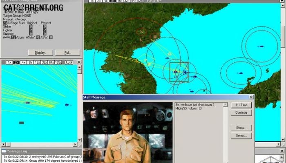Image resolution: width=286 pixels, height=163 pixels.
Task: Select the yellow aircraft nearest the Korean coastline
Action: [145, 60]
